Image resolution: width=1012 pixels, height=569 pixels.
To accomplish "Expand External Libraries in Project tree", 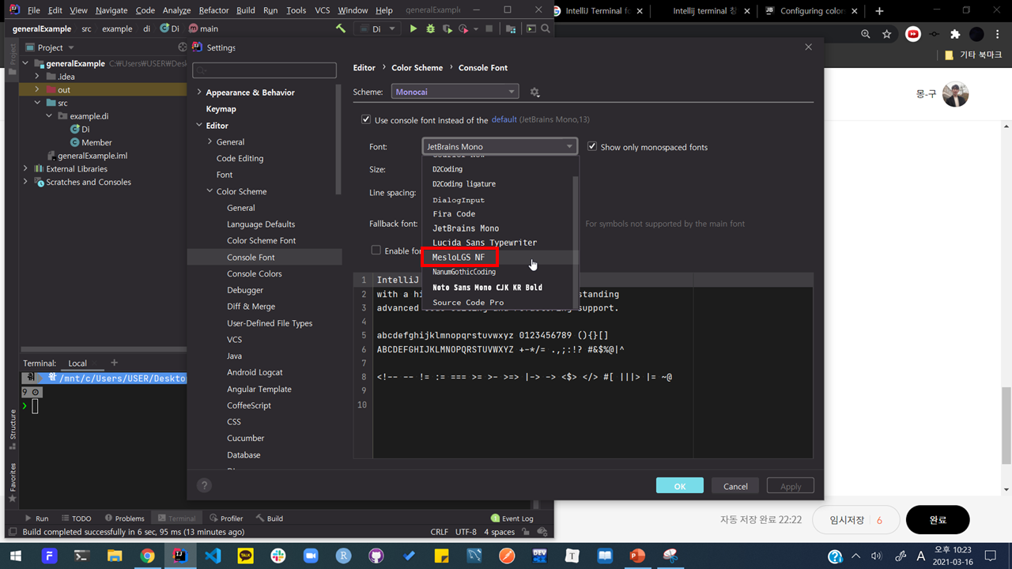I will [25, 168].
